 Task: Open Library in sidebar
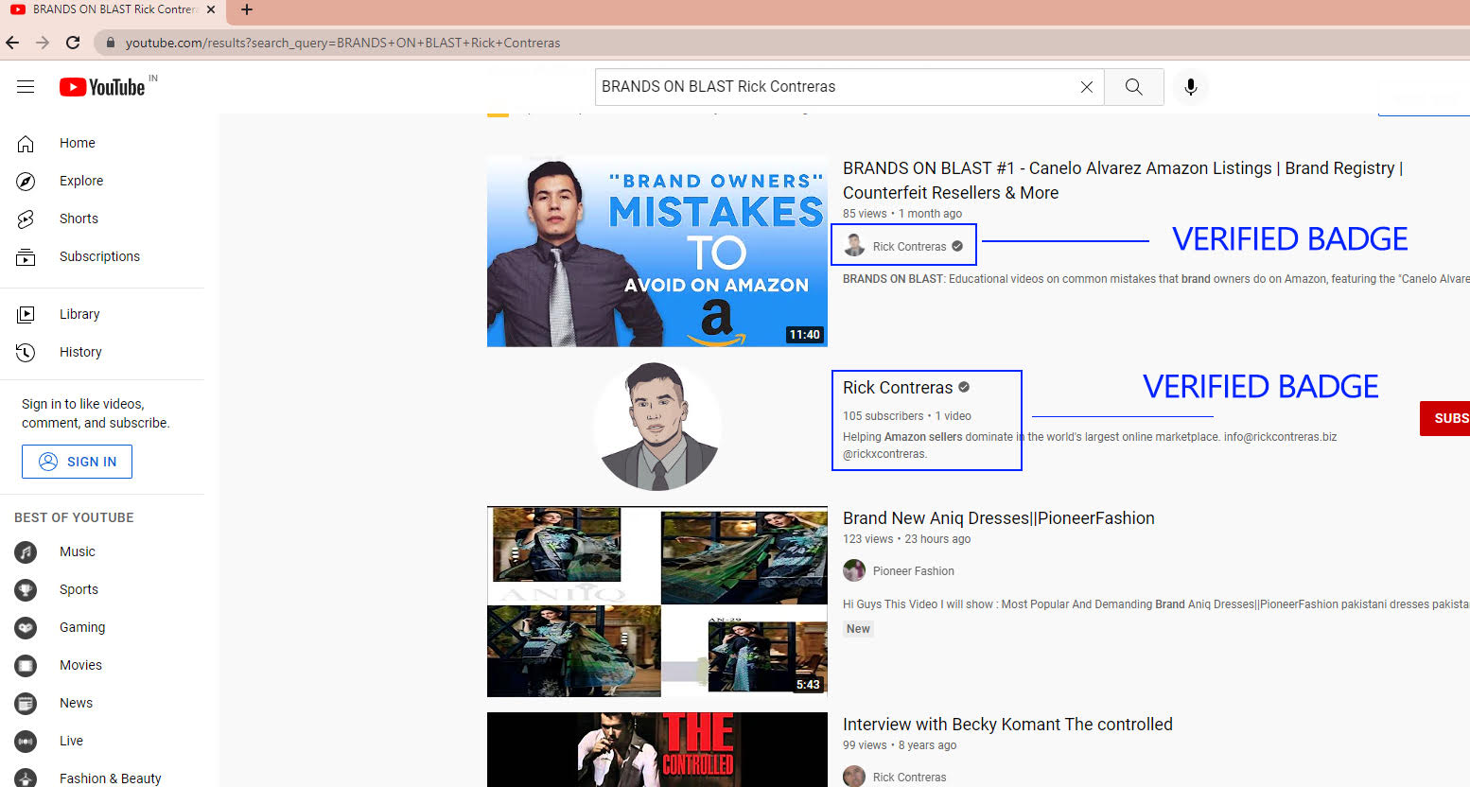coord(102,314)
